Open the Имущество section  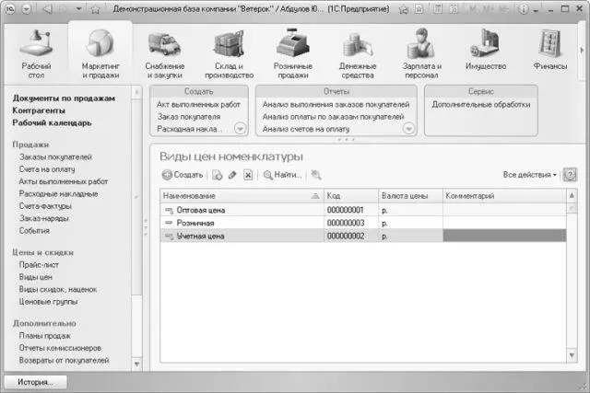(x=486, y=51)
